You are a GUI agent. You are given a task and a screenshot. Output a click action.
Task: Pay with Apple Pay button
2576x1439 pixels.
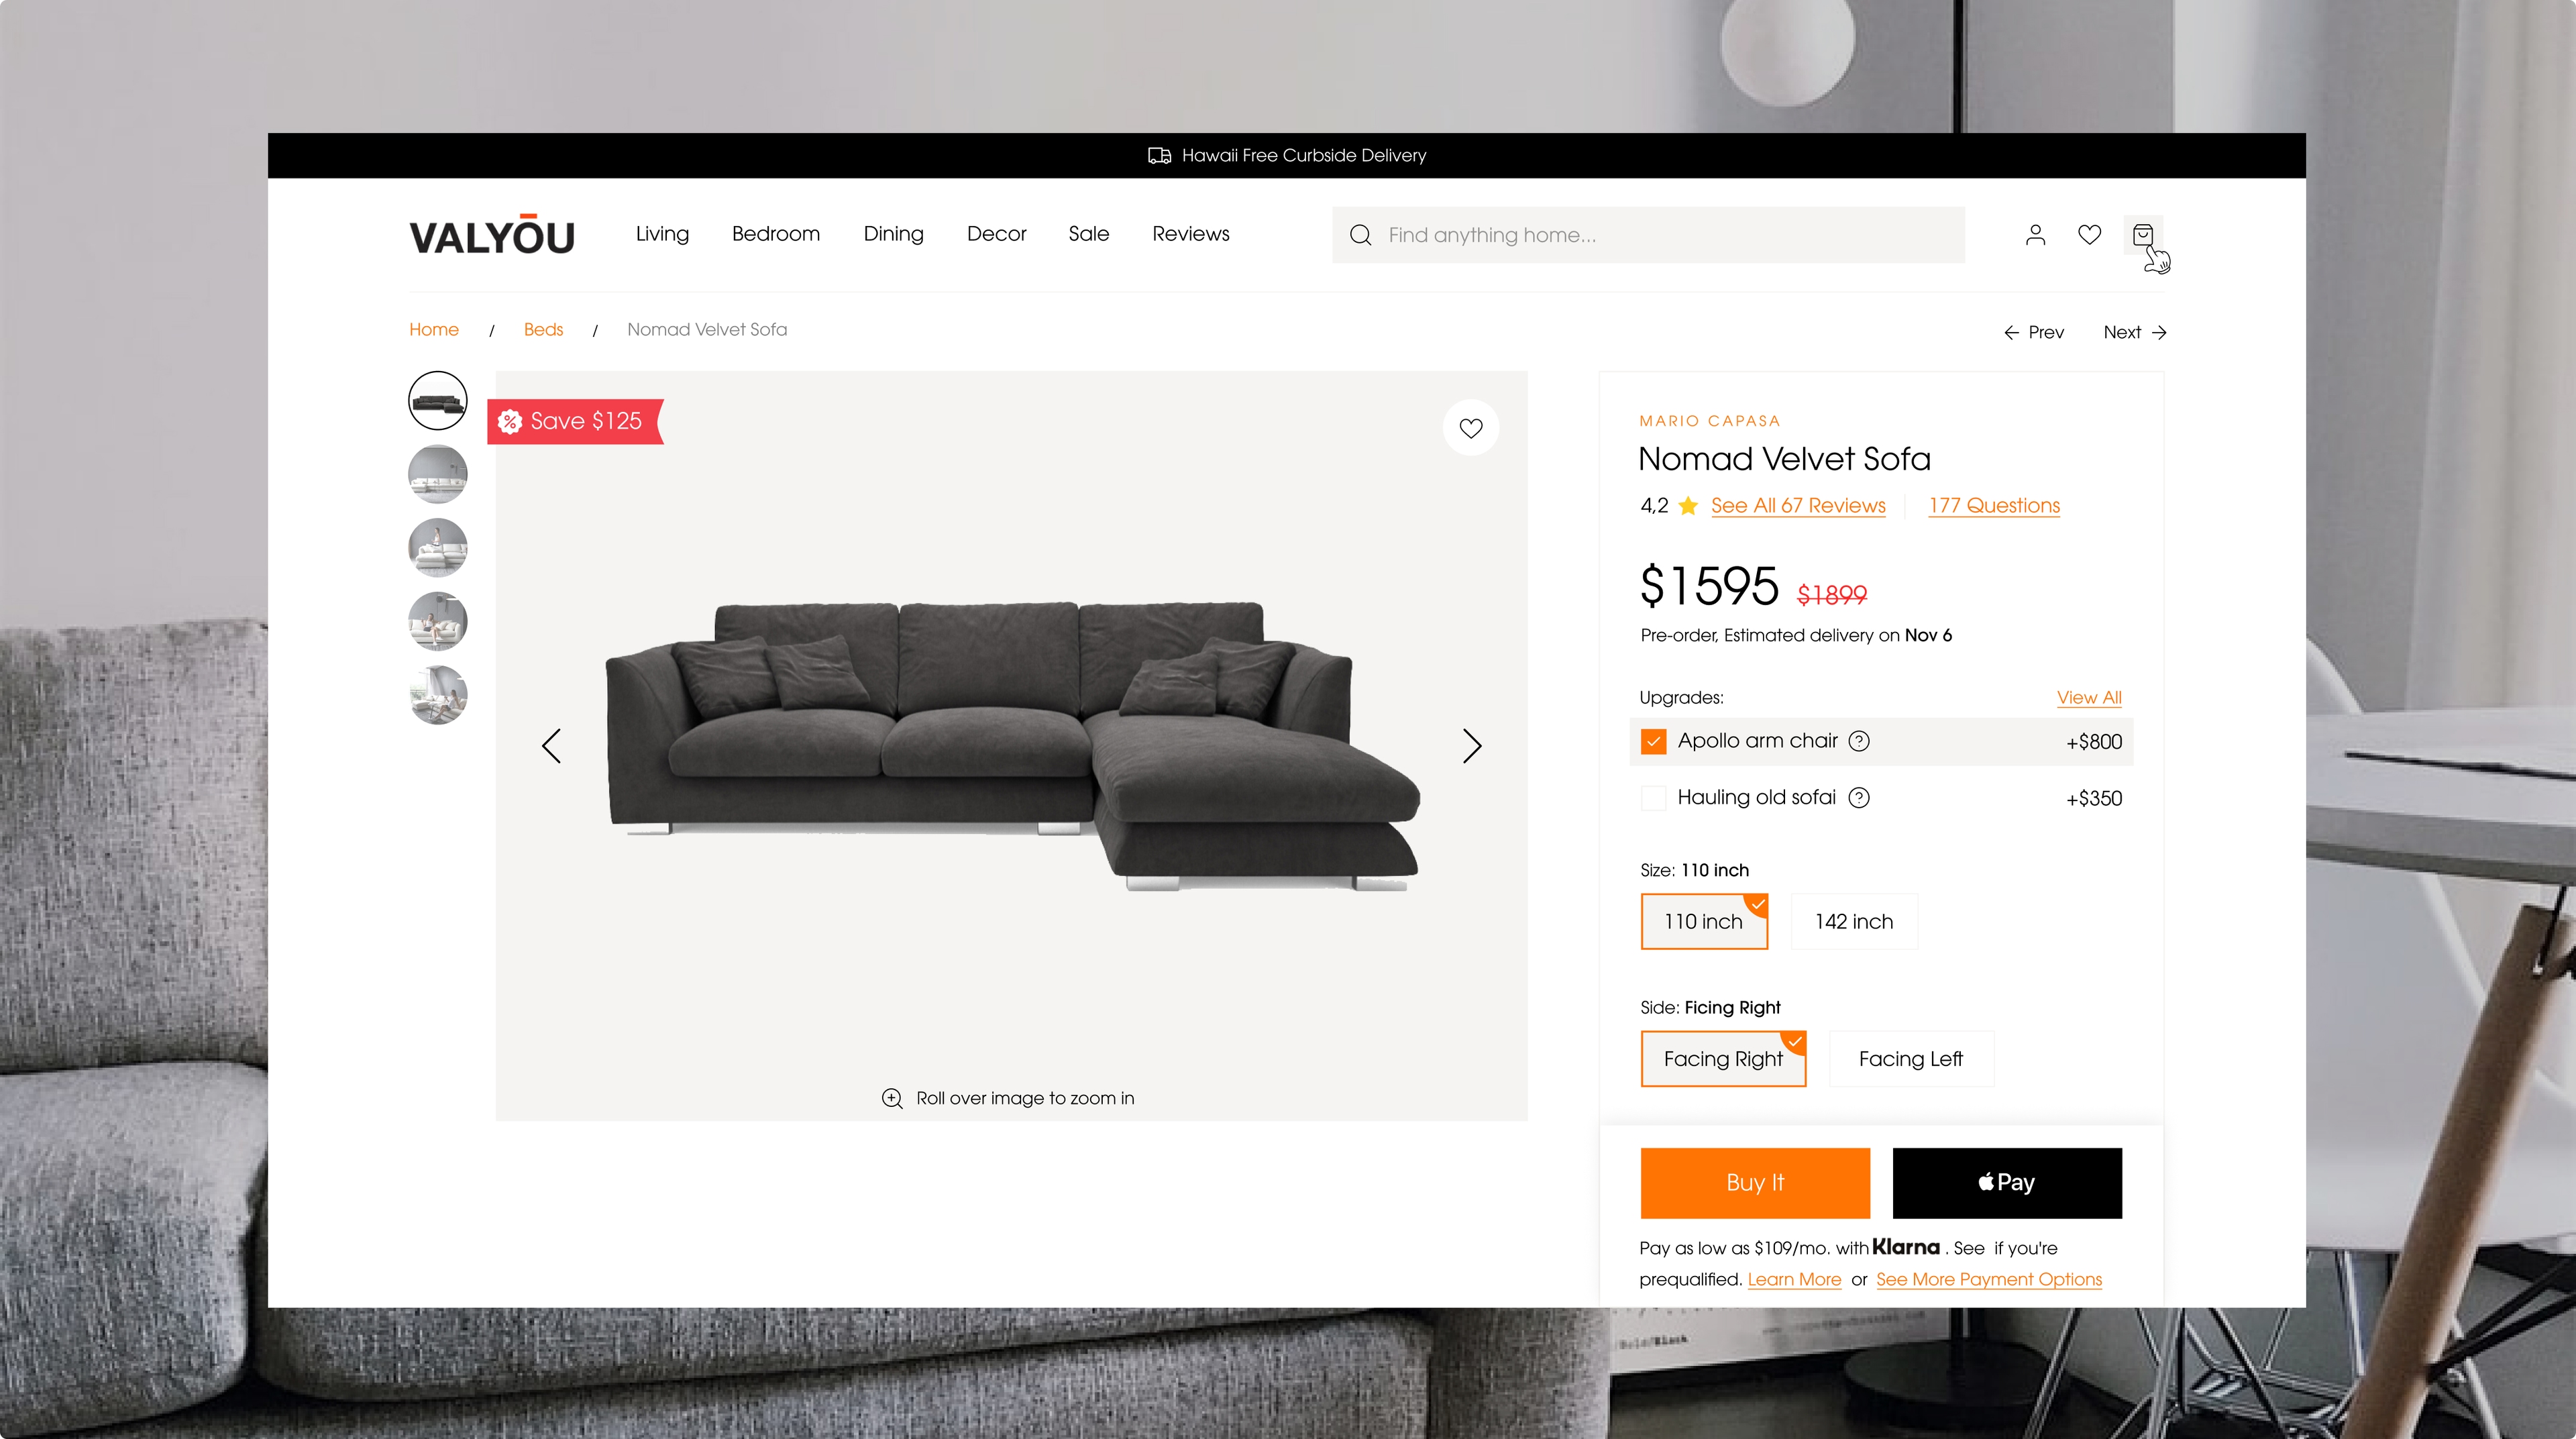coord(2006,1183)
